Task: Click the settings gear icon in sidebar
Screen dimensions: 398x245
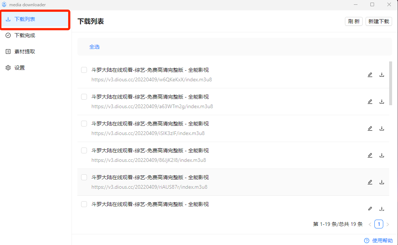Action: tap(8, 68)
